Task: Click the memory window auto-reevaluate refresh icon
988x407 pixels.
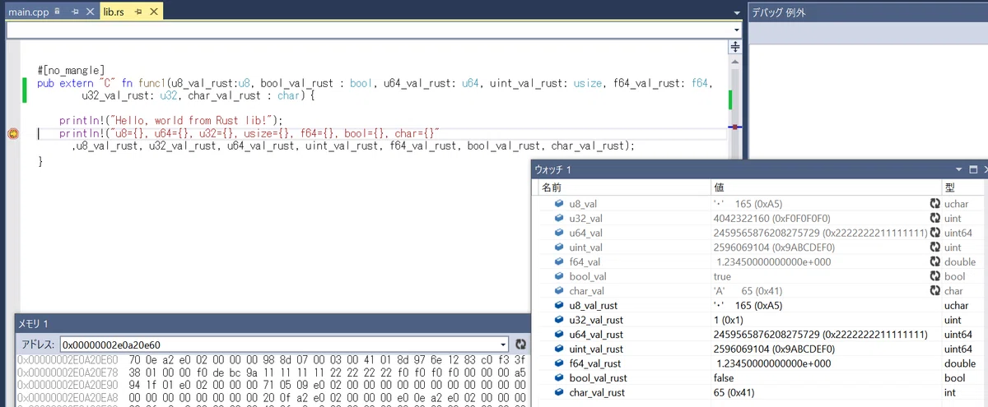Action: (x=520, y=344)
